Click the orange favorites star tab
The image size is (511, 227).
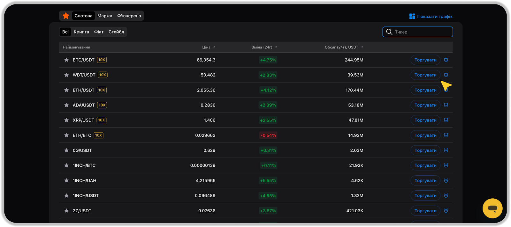pyautogui.click(x=66, y=16)
